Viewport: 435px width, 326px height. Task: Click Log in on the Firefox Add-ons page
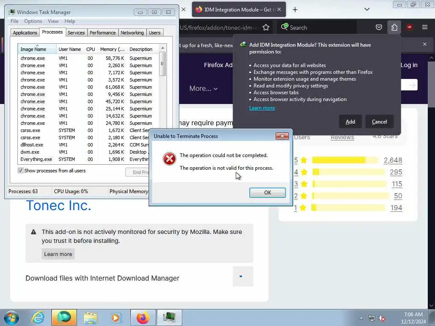(409, 65)
